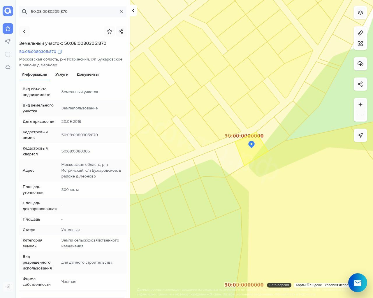Open the log-in/exit icon in the sidebar

(x=8, y=287)
